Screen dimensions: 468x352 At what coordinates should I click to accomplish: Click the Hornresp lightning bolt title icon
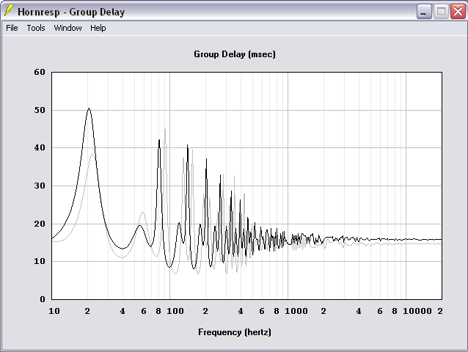[x=9, y=11]
